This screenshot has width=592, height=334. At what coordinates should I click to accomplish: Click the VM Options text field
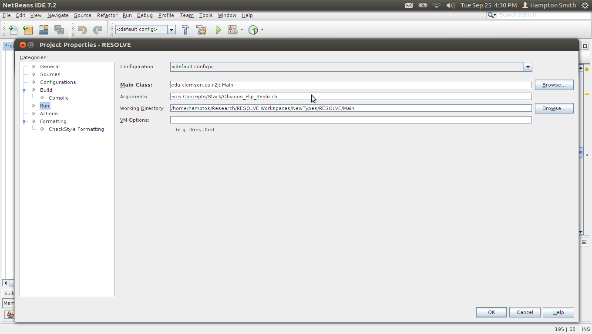click(x=351, y=120)
